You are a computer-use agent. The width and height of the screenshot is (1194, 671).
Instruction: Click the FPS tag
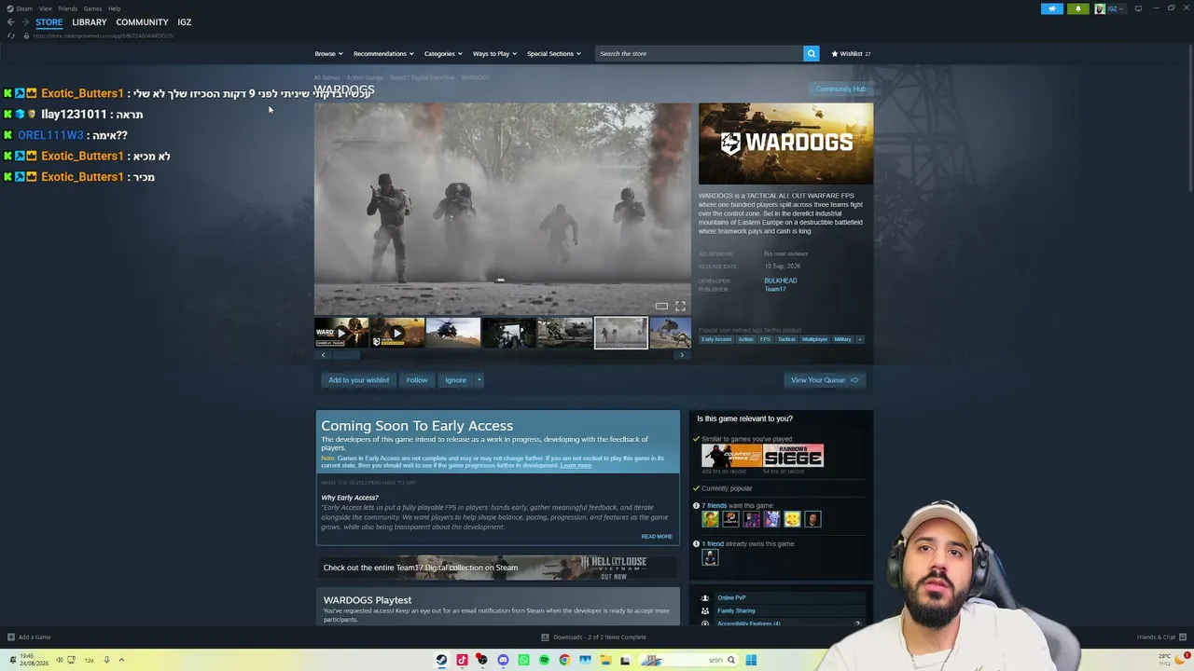coord(766,339)
